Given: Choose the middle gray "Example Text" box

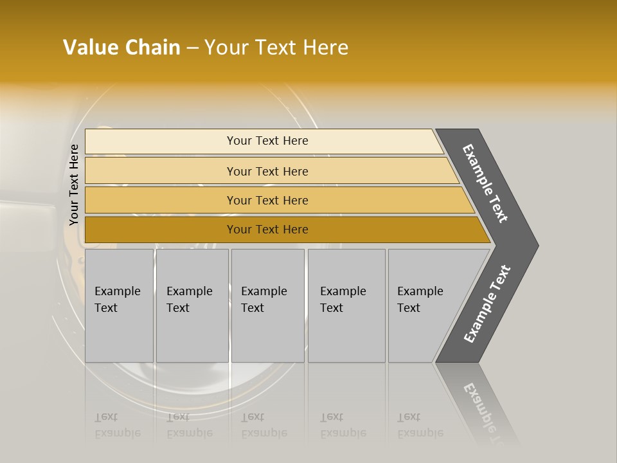Looking at the screenshot, I should pos(267,305).
